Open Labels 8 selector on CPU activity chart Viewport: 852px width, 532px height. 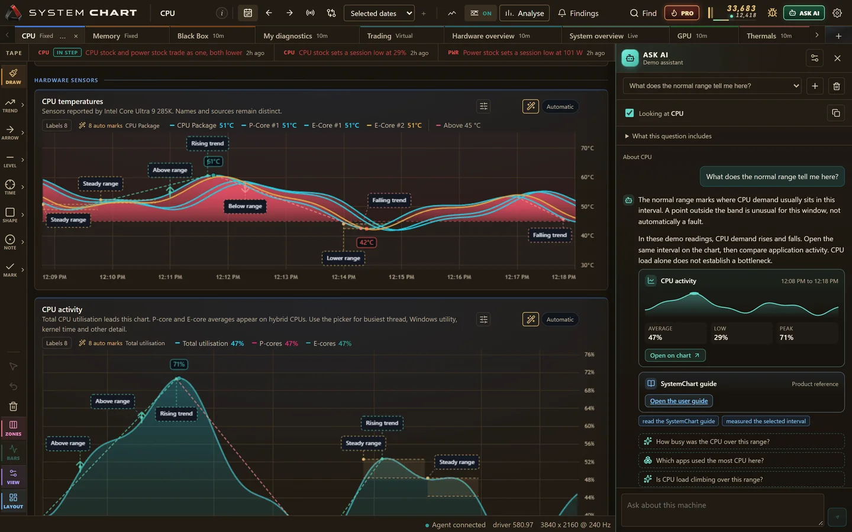coord(57,343)
